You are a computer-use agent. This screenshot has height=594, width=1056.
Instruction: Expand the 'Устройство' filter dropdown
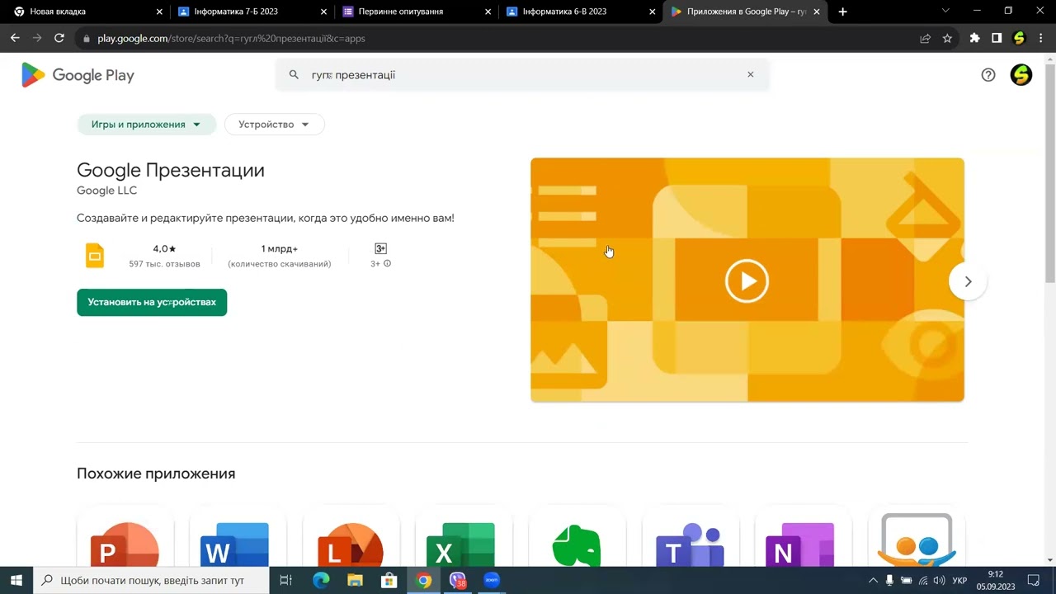(x=275, y=125)
